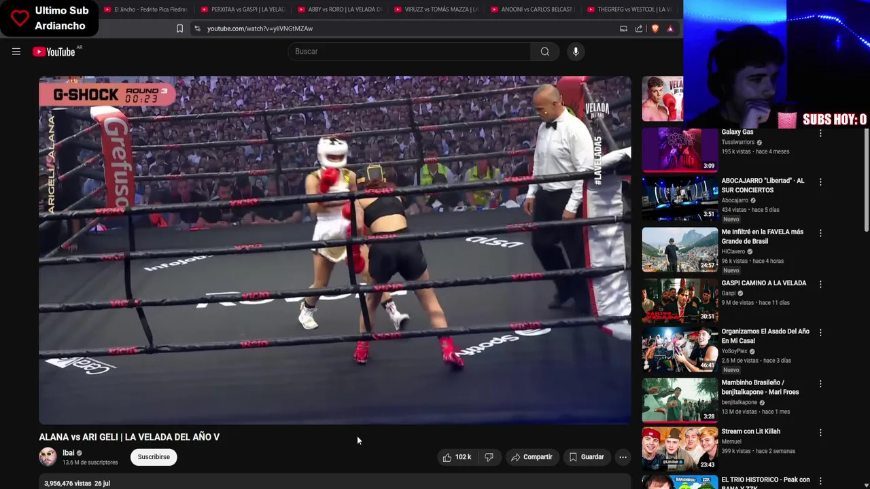Switch to ANDONI vs CARLOS BELCAST tab
This screenshot has width=870, height=489.
[532, 10]
